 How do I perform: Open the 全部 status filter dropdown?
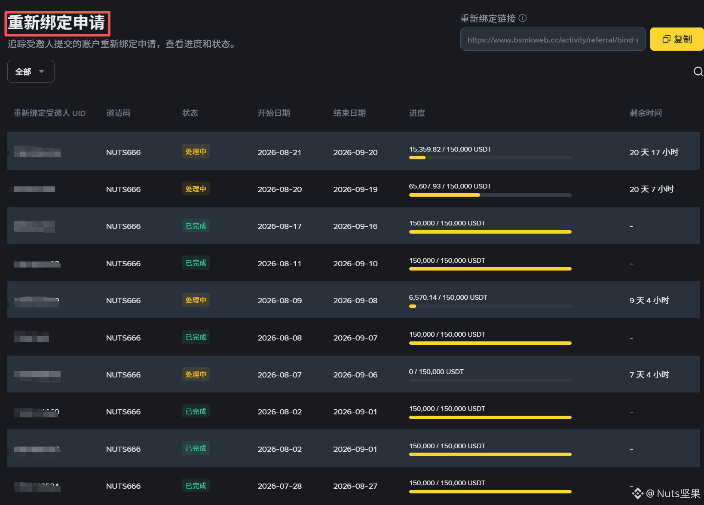31,71
